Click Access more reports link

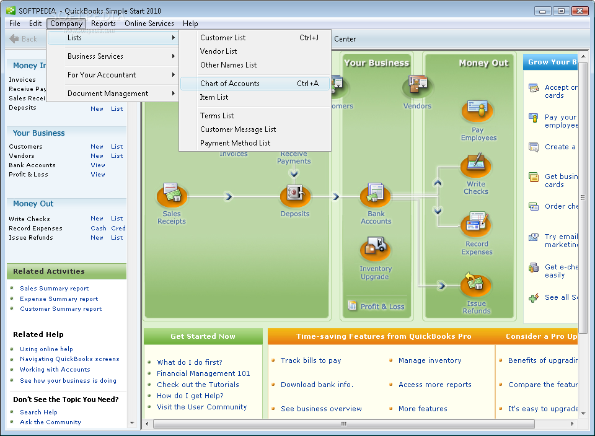coord(435,385)
